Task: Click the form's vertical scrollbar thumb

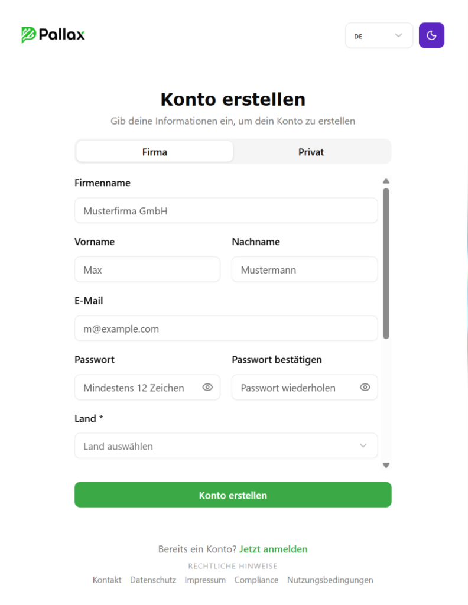Action: 386,263
